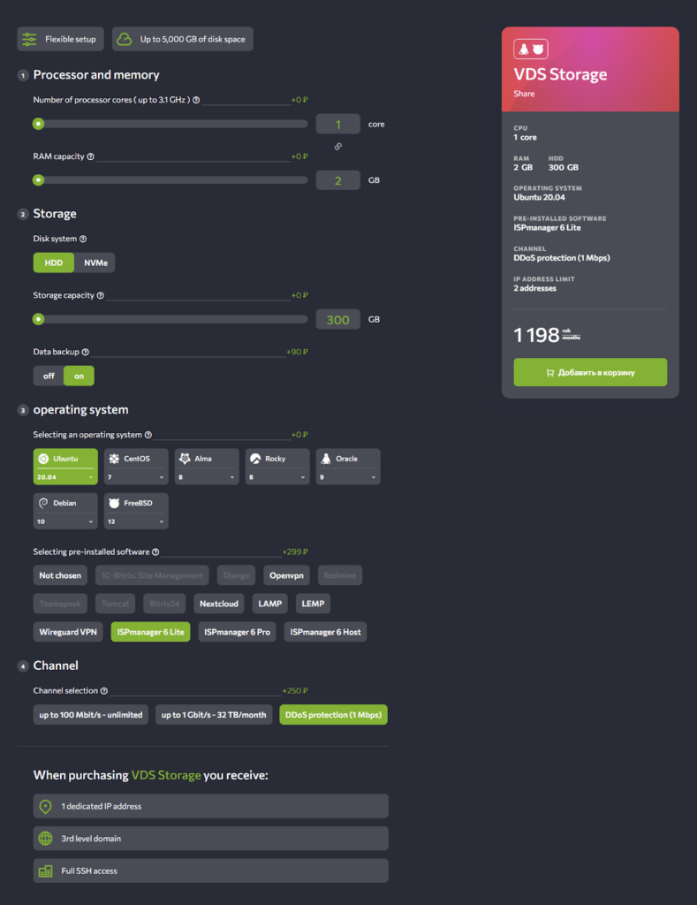
Task: Click the help icon next to Data backup
Action: coord(86,352)
